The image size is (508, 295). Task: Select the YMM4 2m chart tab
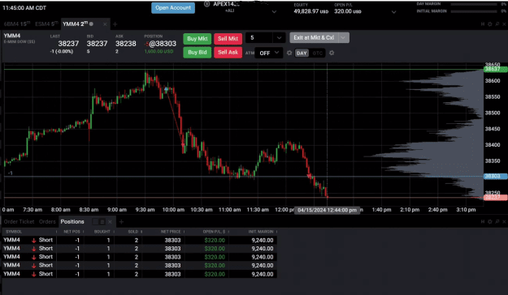point(75,24)
